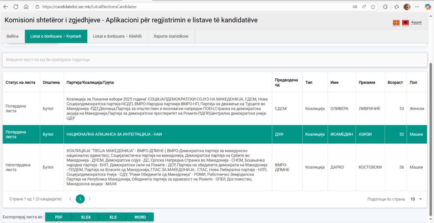This screenshot has width=434, height=223.
Task: Focus the data search text field
Action: (215, 60)
